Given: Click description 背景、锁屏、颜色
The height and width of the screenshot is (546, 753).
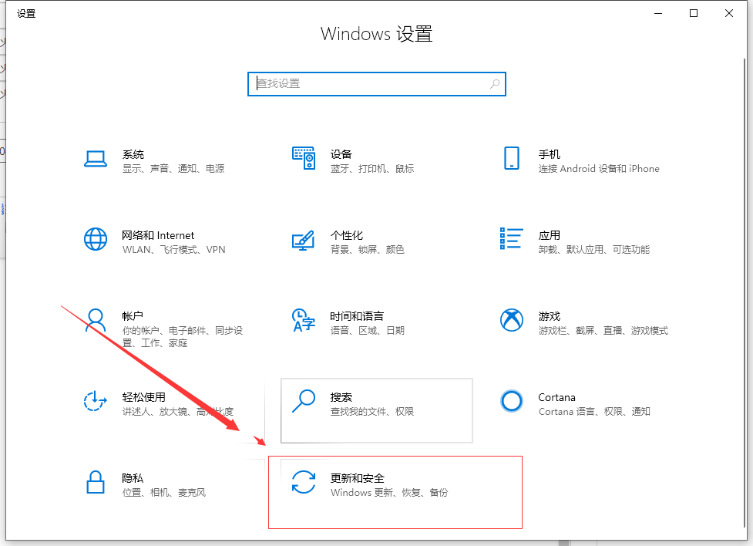Looking at the screenshot, I should tap(368, 249).
